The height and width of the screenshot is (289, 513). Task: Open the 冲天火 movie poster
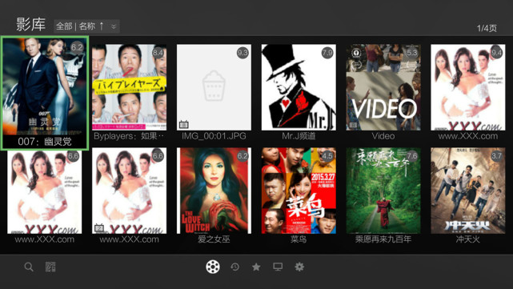pos(468,191)
